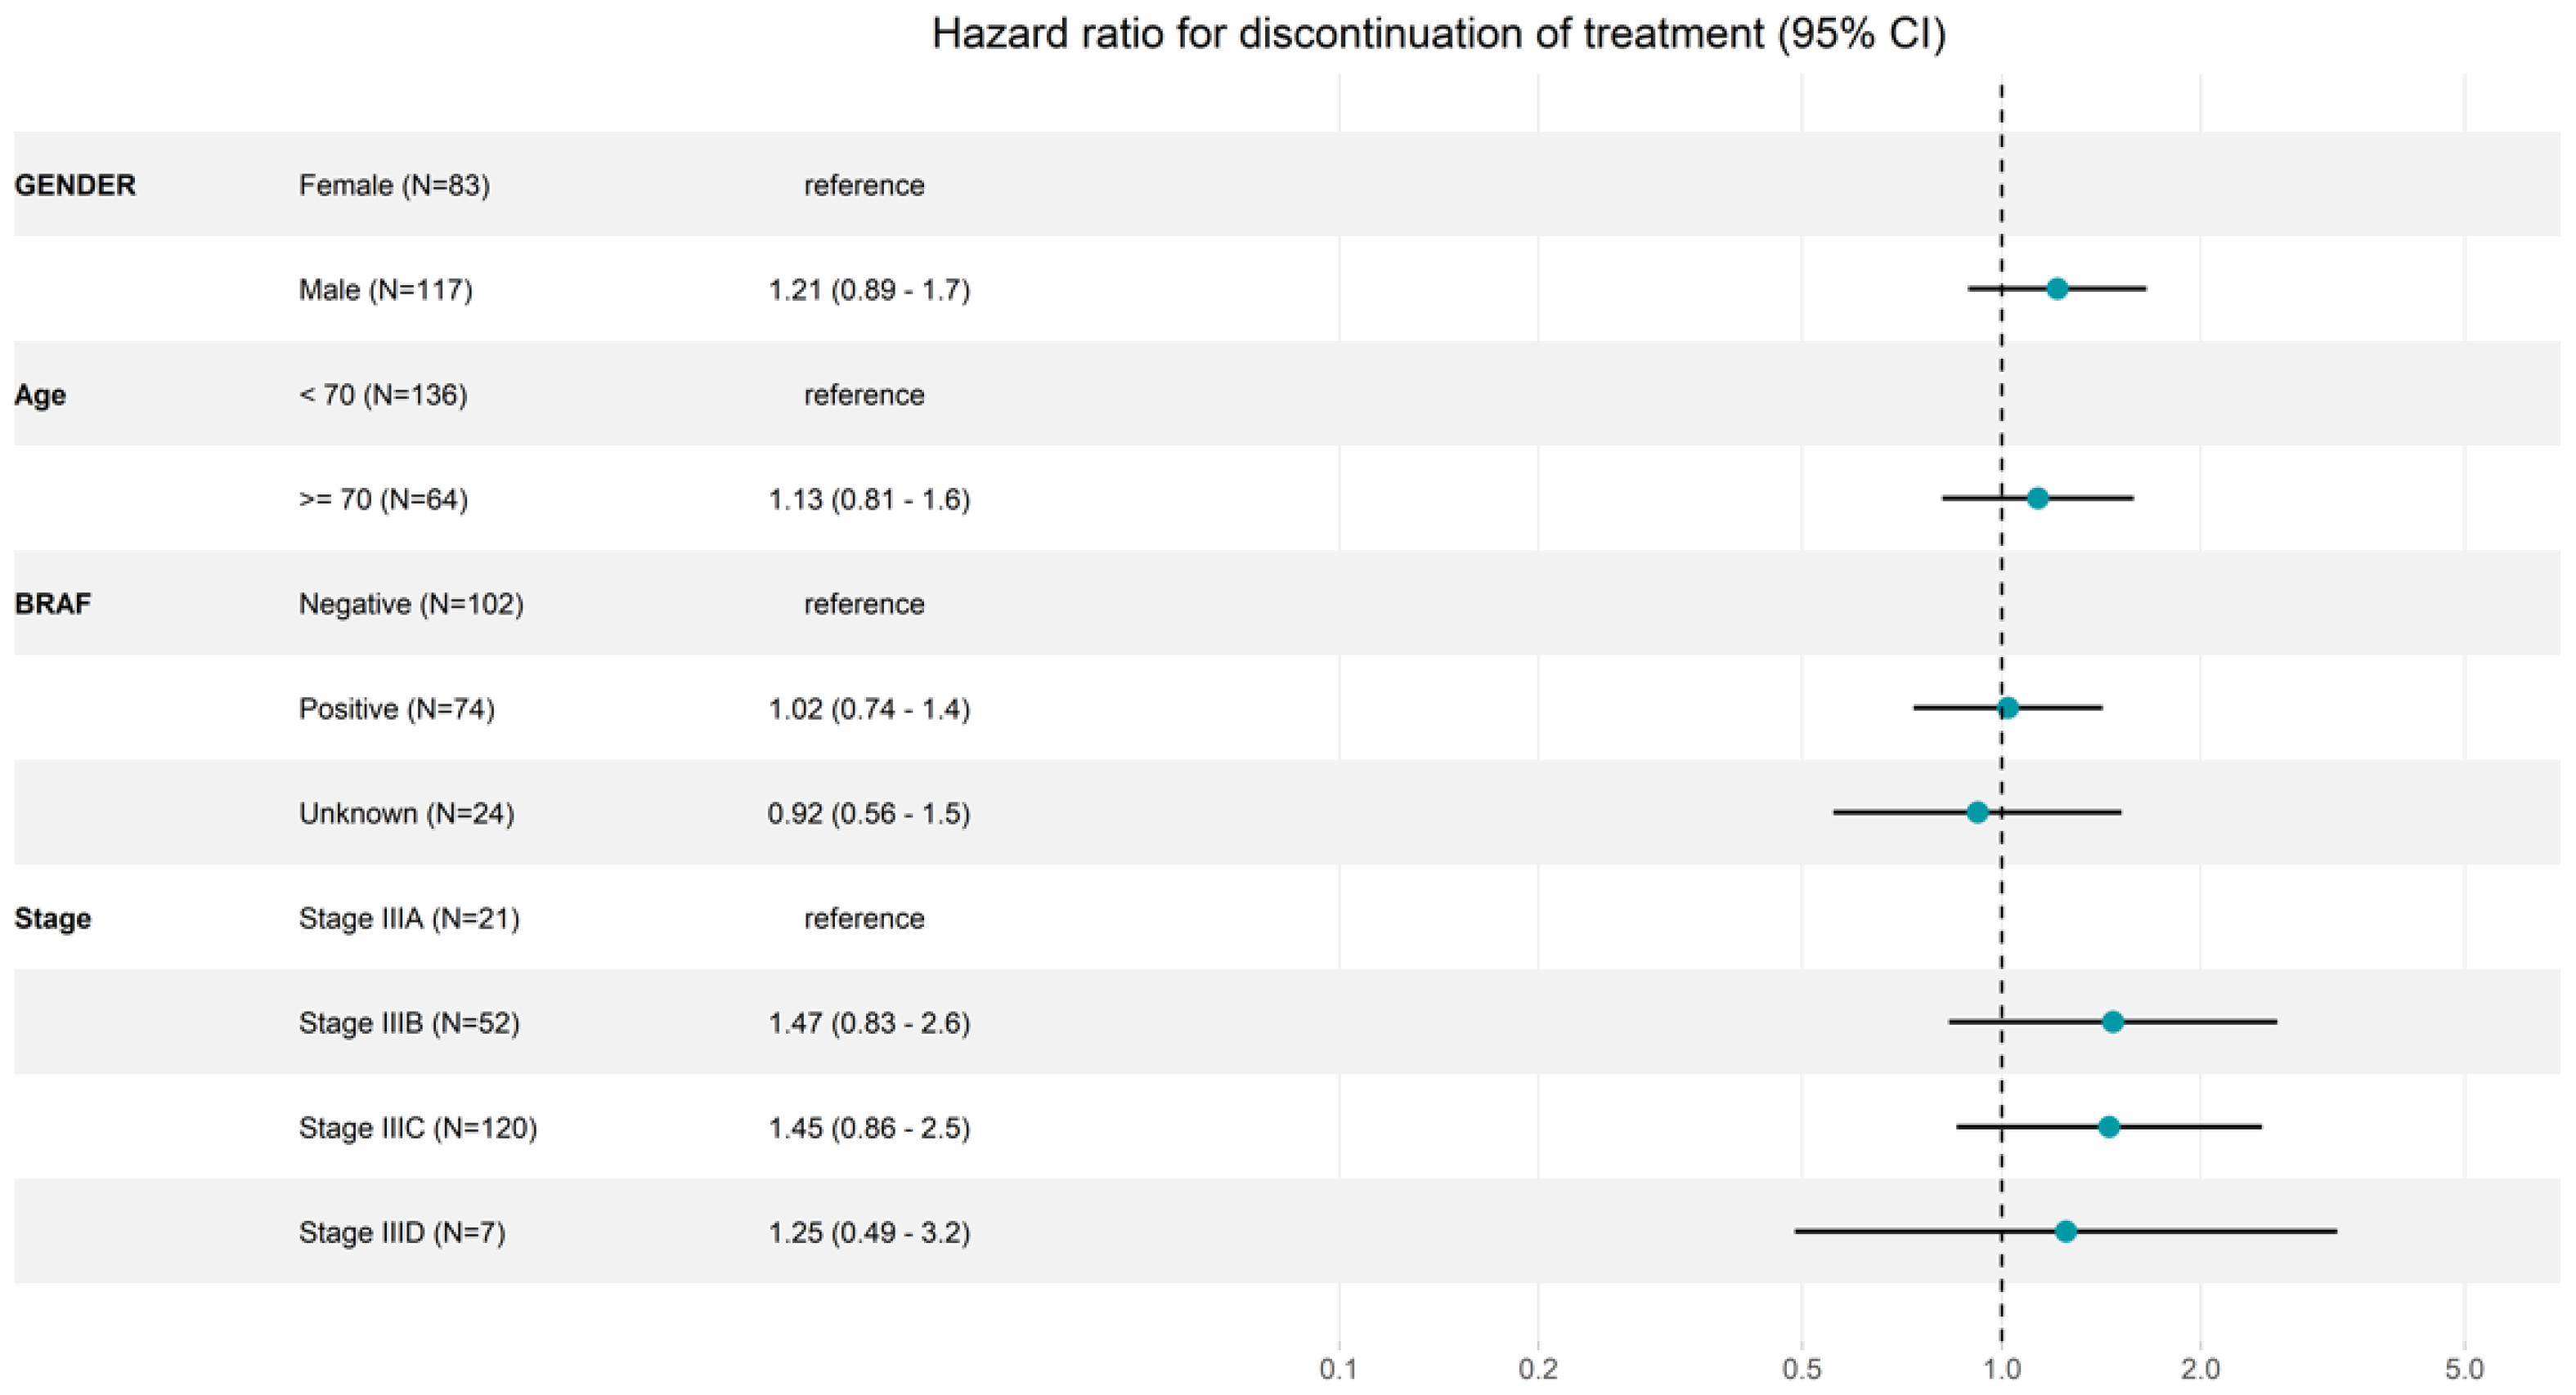Click the Stage IIIC teal marker
2576x1395 pixels.
pyautogui.click(x=2108, y=1126)
